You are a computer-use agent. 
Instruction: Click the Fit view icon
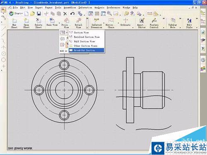[x=91, y=14]
